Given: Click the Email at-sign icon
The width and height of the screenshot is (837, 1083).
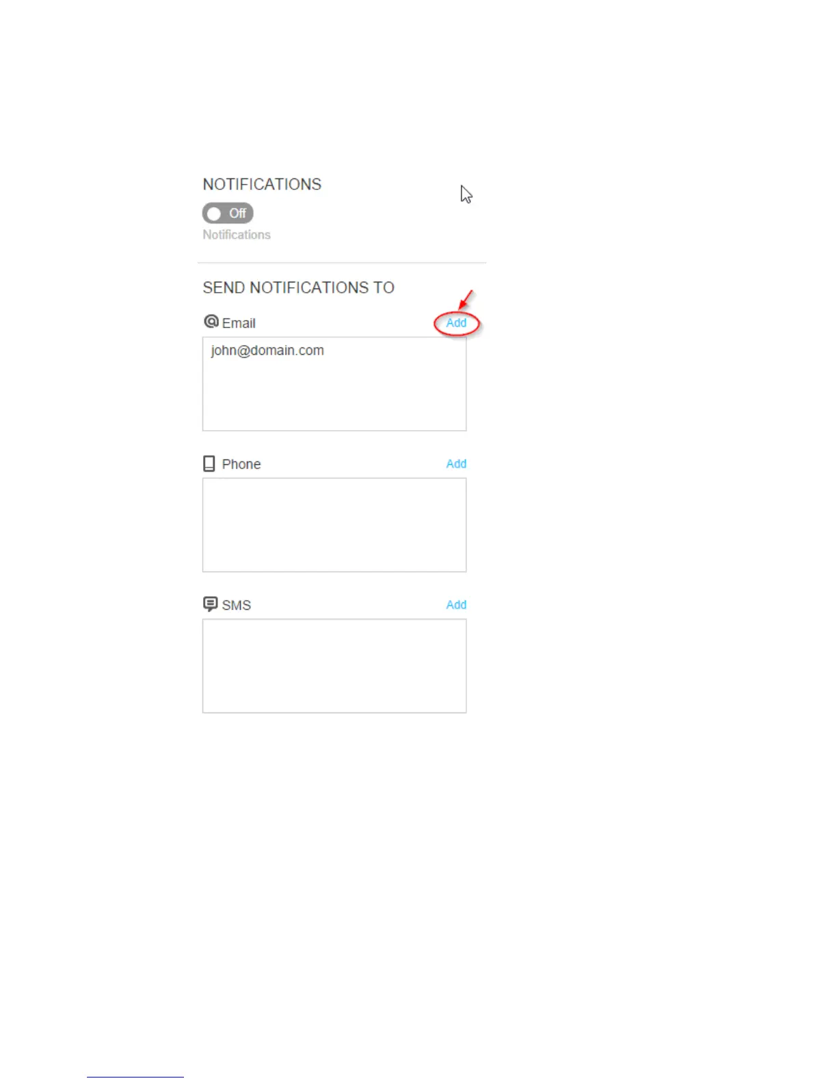Looking at the screenshot, I should [211, 321].
